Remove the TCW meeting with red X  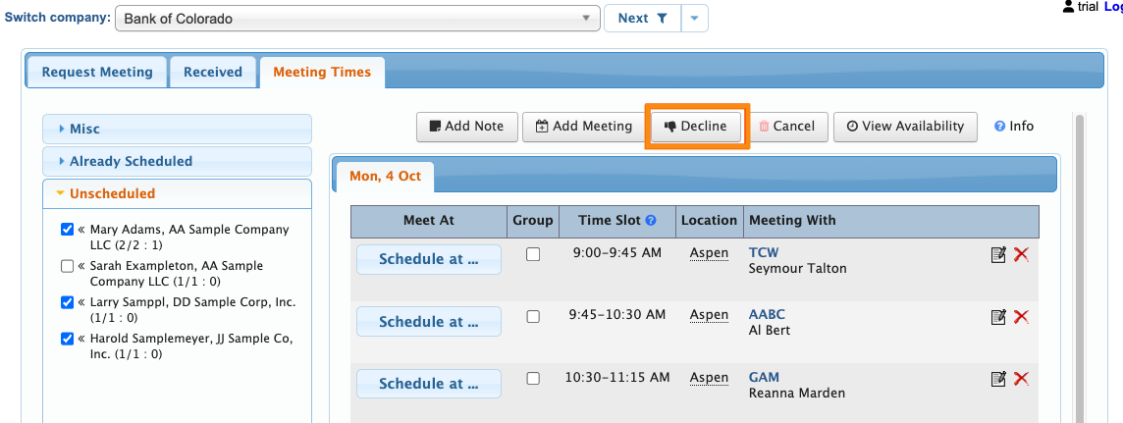[1021, 254]
